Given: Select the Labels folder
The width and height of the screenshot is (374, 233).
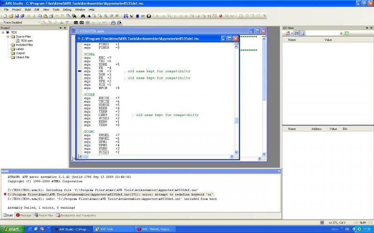Looking at the screenshot, I should [x=20, y=49].
